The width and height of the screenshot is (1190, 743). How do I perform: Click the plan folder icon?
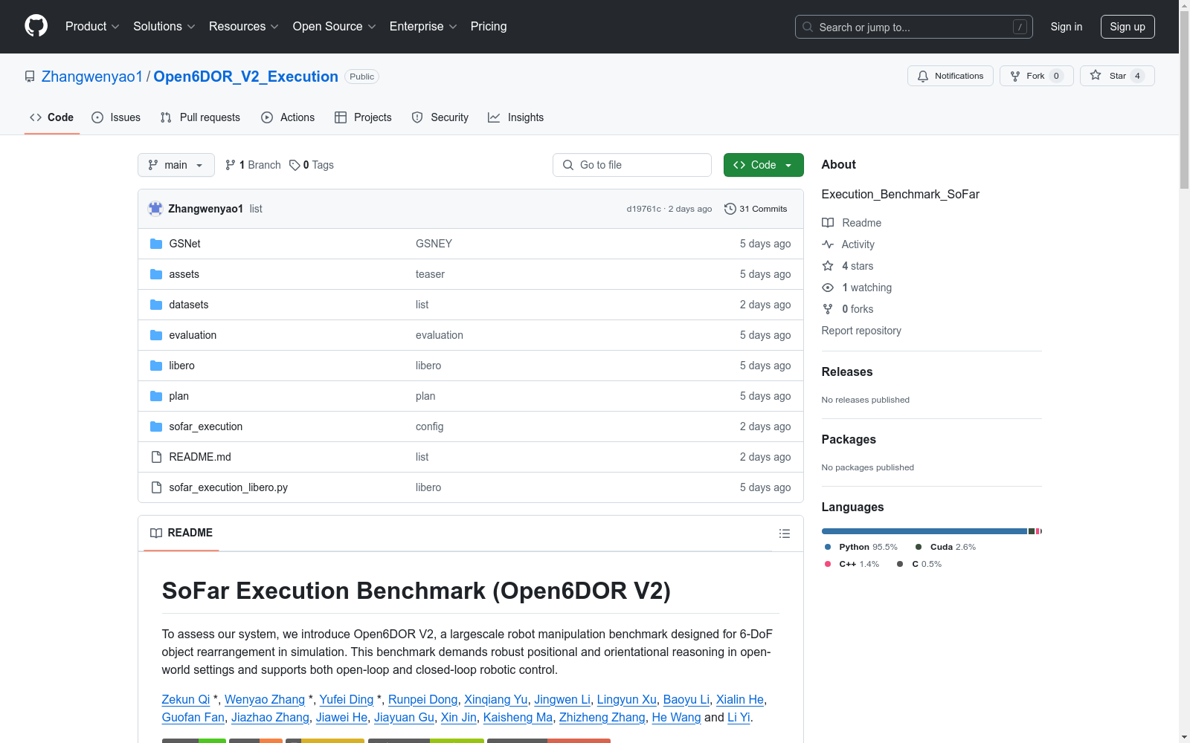tap(156, 396)
